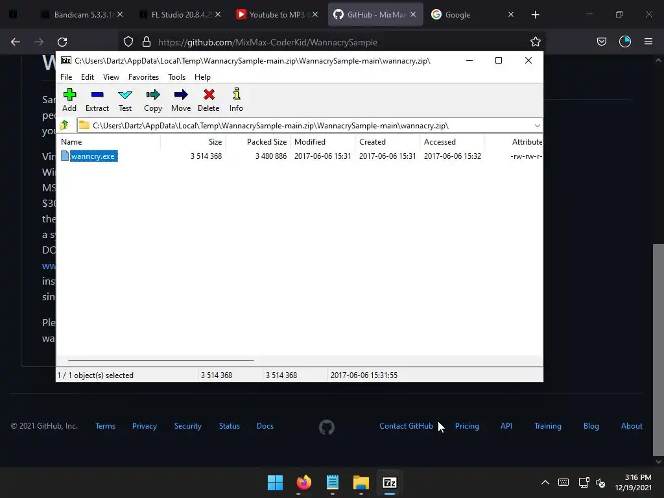The height and width of the screenshot is (498, 664).
Task: Click the 7-Zip taskbar icon
Action: [x=390, y=482]
